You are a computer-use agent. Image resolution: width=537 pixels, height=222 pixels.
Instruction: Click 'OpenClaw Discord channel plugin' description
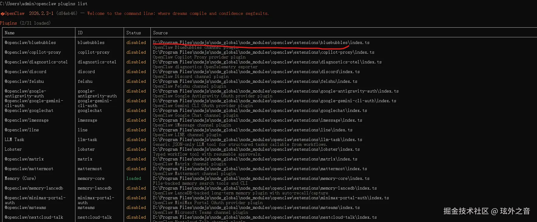coord(191,76)
